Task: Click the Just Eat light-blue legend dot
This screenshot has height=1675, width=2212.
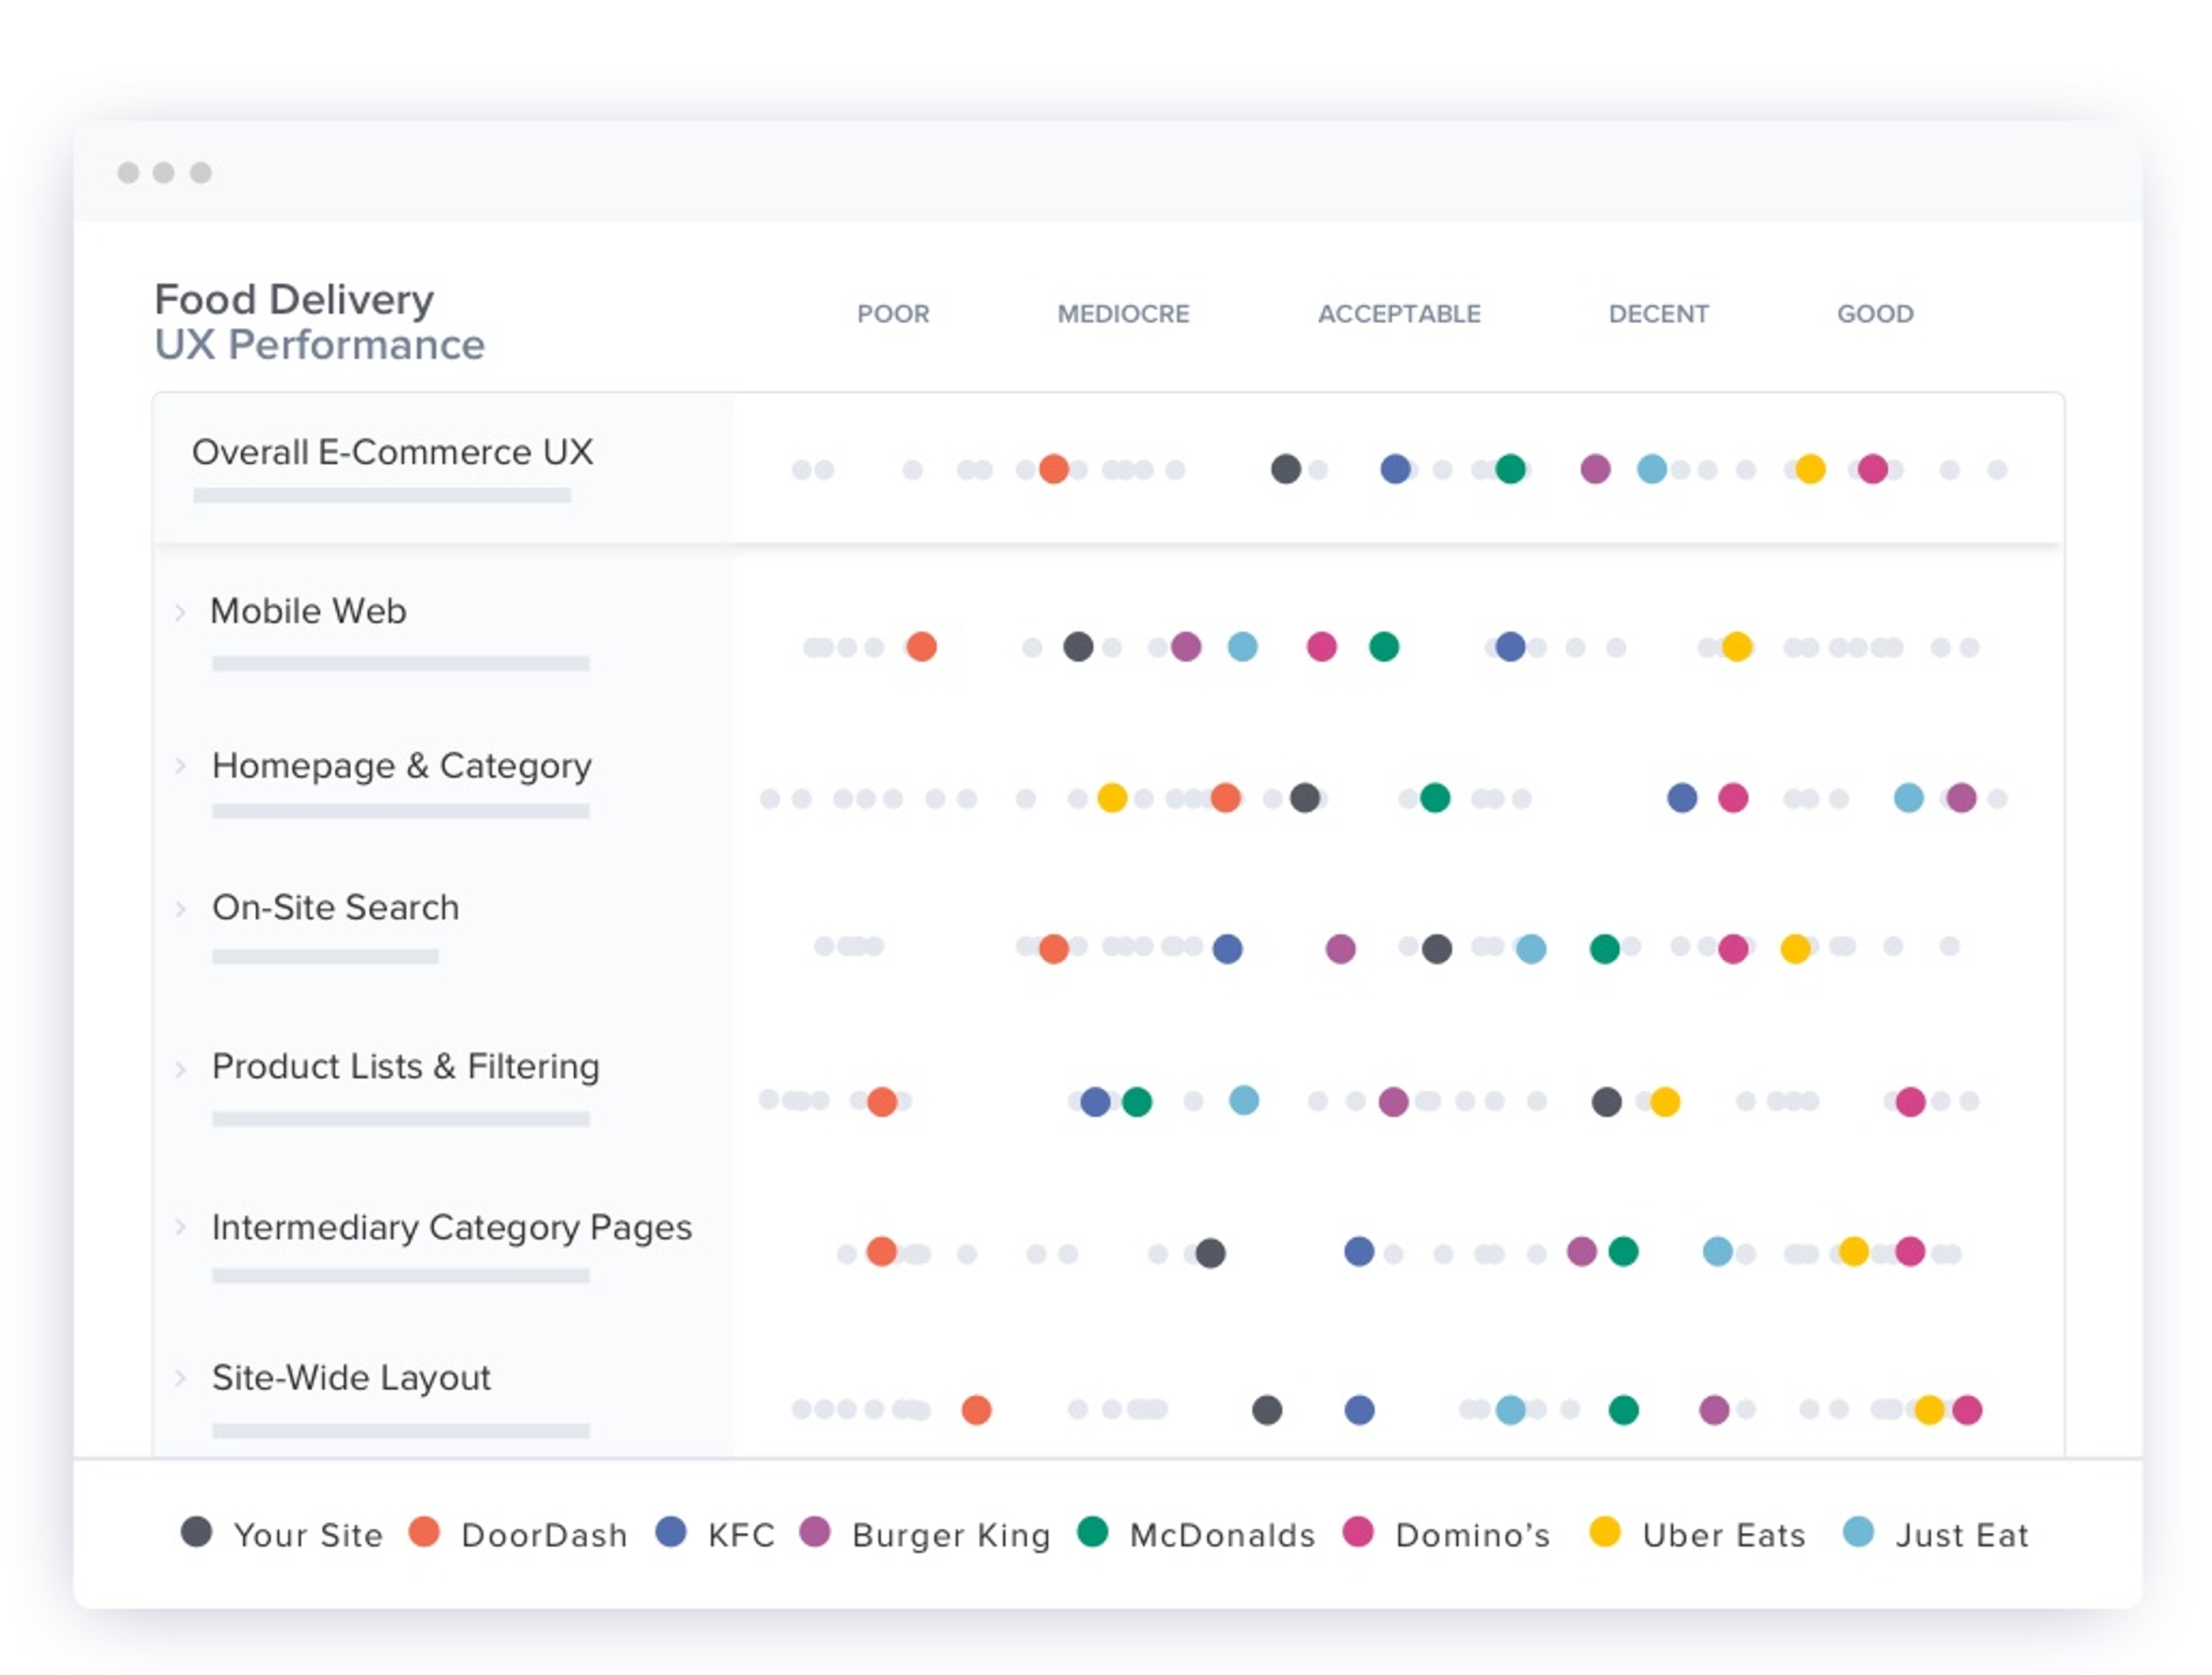Action: [x=1858, y=1532]
